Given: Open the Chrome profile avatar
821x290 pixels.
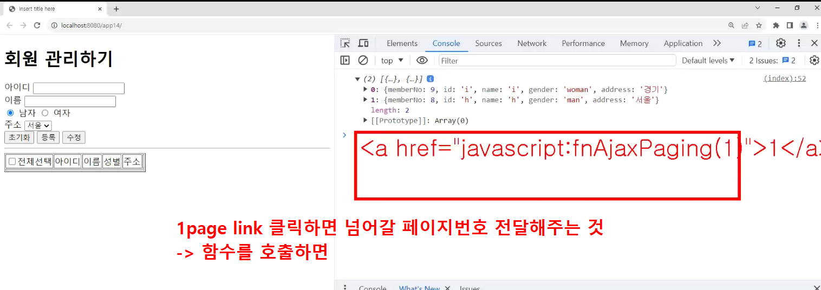Looking at the screenshot, I should 804,25.
